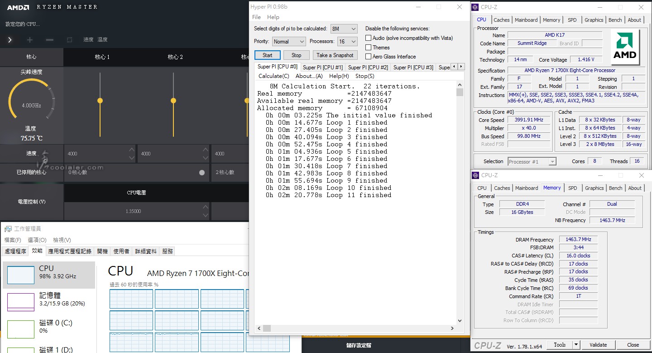The width and height of the screenshot is (652, 353).
Task: Click Stop button in Hyper PI
Action: pyautogui.click(x=296, y=55)
